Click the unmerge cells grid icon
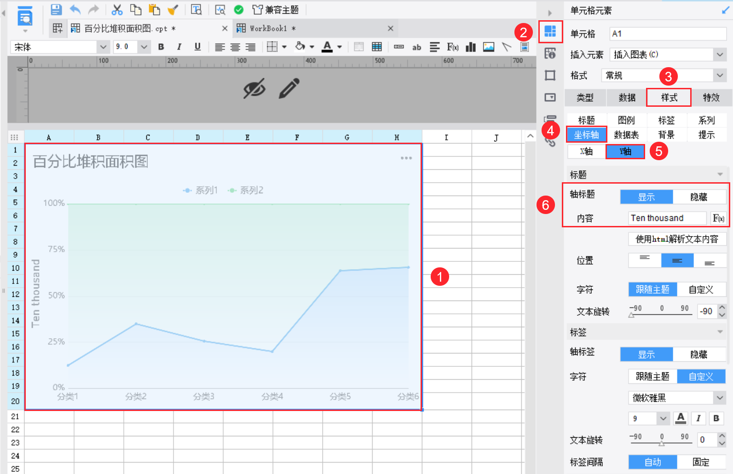 [x=377, y=47]
